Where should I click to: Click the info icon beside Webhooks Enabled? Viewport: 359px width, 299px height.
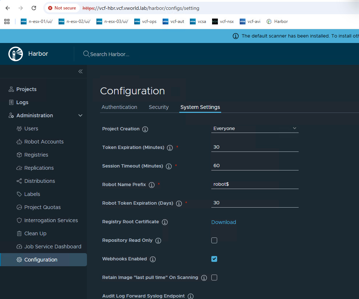pos(153,259)
